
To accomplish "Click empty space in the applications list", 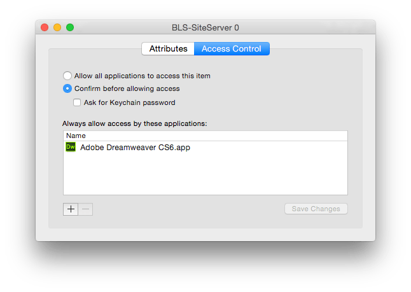I will point(205,175).
